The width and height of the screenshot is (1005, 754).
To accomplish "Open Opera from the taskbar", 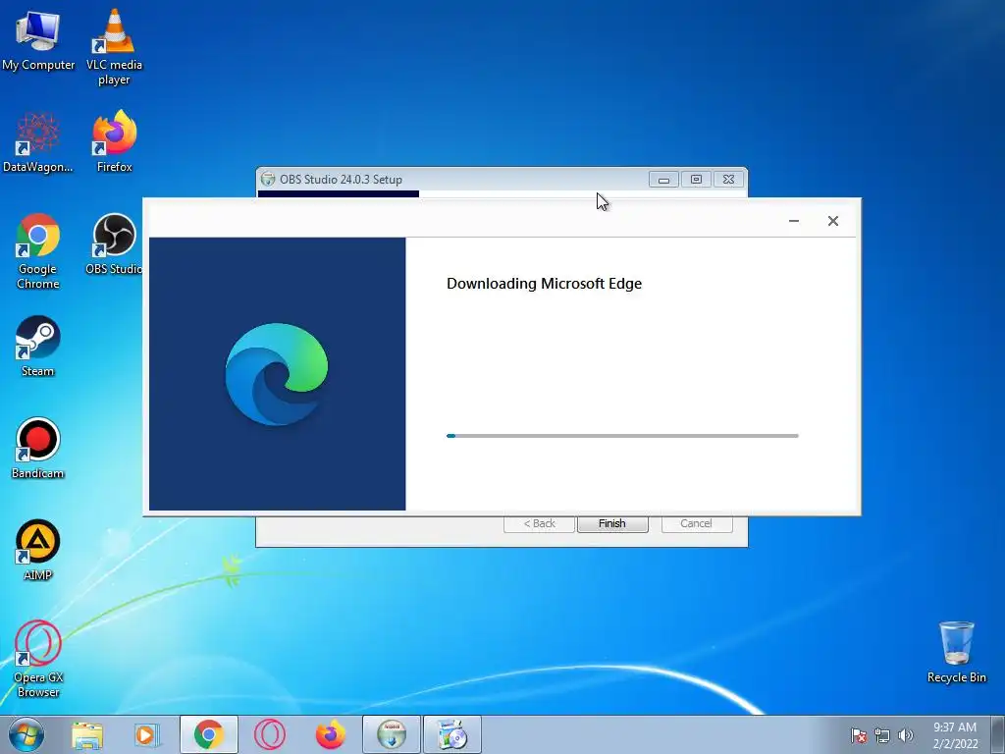I will (270, 734).
